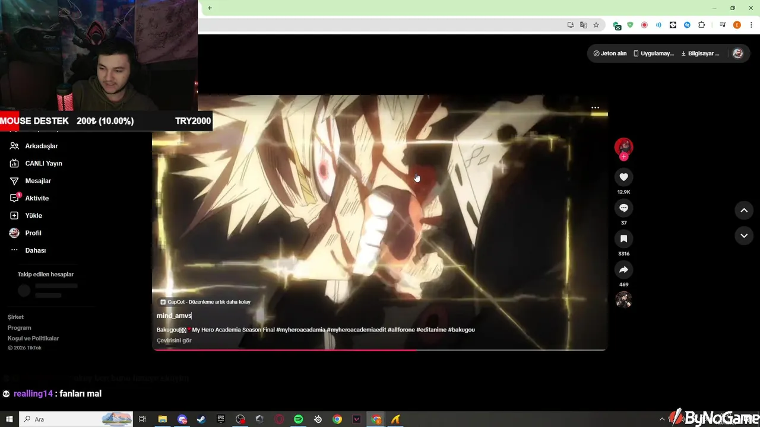Open the blue sound waves extension
Screen dimensions: 760x427
coord(658,25)
